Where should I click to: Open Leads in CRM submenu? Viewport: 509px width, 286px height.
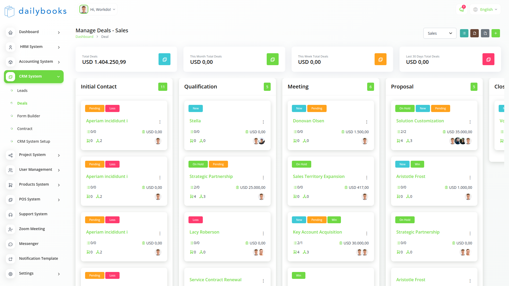pyautogui.click(x=22, y=91)
